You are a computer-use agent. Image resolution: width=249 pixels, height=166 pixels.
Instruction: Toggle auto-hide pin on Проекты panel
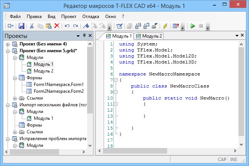(85, 36)
